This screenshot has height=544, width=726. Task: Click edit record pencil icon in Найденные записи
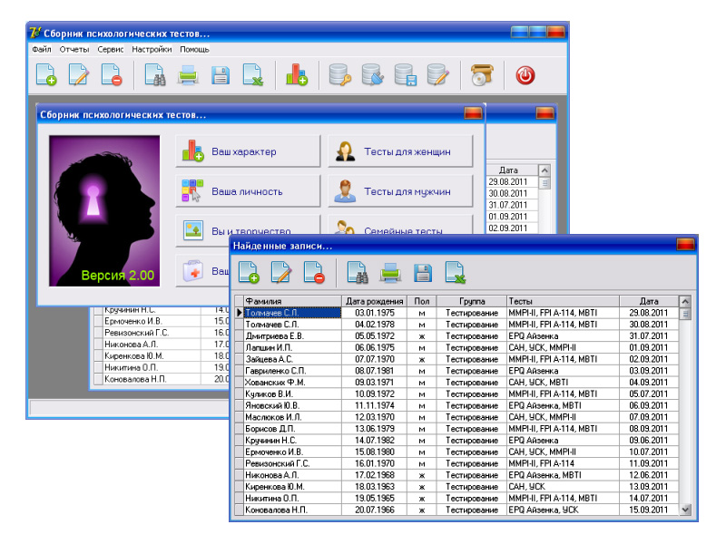pos(281,271)
